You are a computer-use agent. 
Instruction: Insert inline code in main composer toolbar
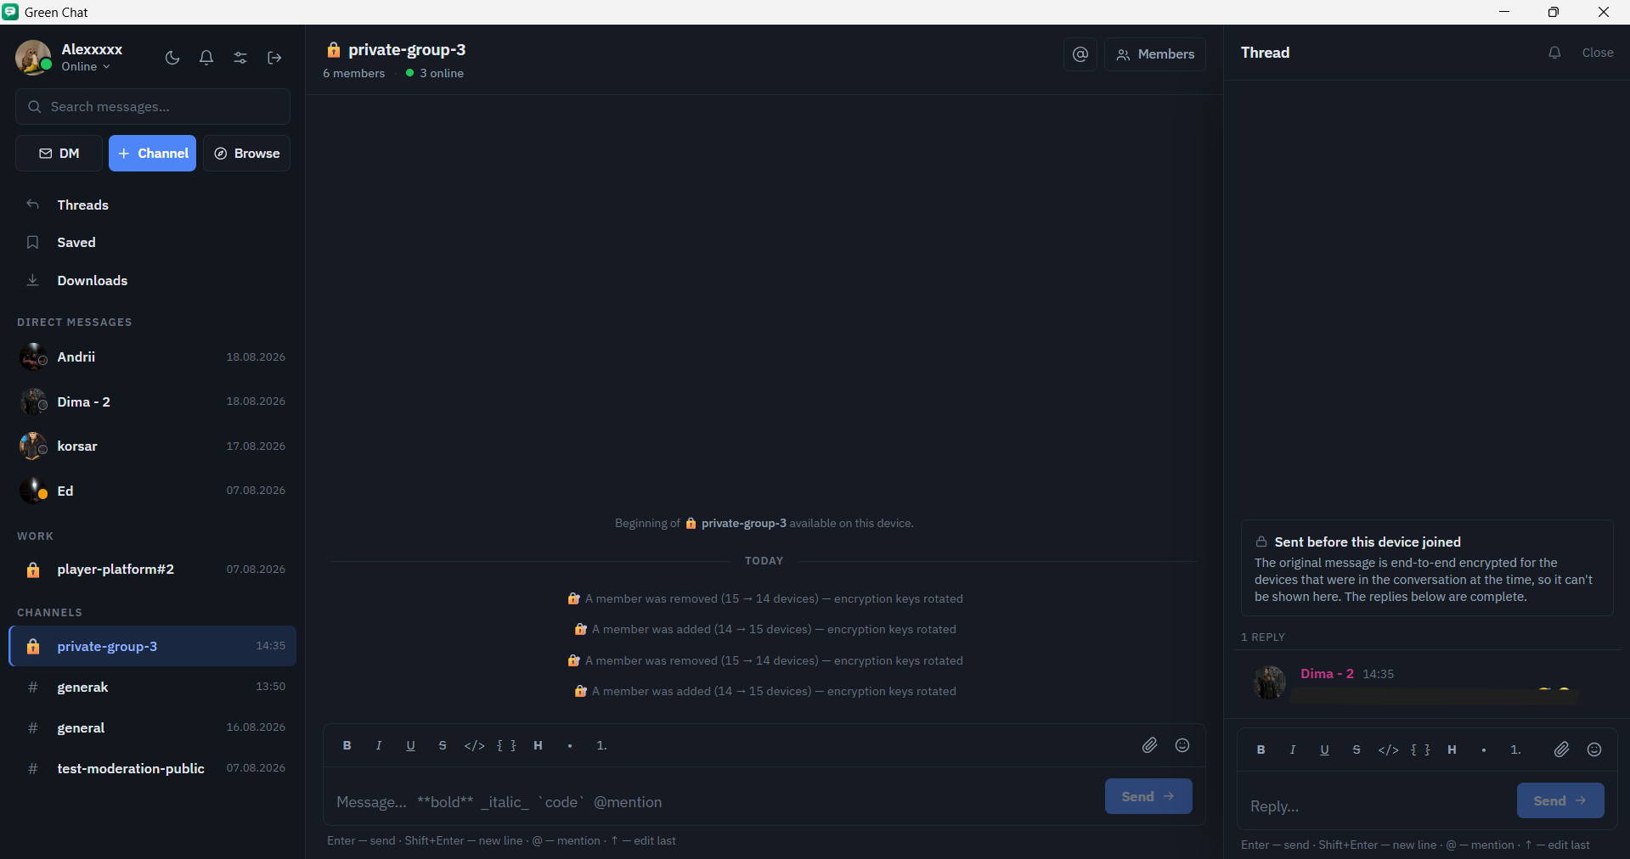point(474,745)
